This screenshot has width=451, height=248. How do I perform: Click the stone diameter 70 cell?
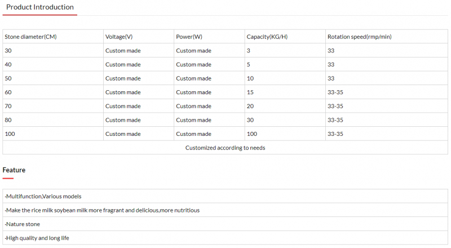[x=8, y=106]
